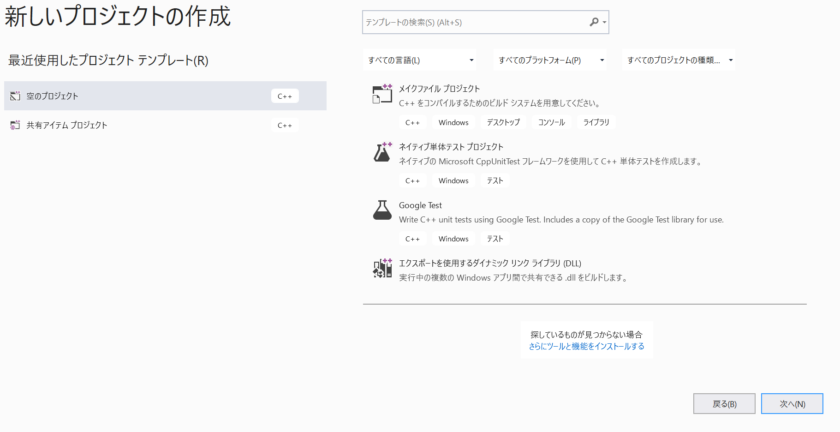Click the 次へ(N) button
Screen dimensions: 840x432
pyautogui.click(x=792, y=404)
